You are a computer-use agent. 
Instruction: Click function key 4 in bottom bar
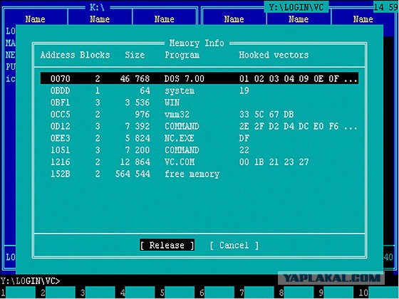(x=138, y=293)
